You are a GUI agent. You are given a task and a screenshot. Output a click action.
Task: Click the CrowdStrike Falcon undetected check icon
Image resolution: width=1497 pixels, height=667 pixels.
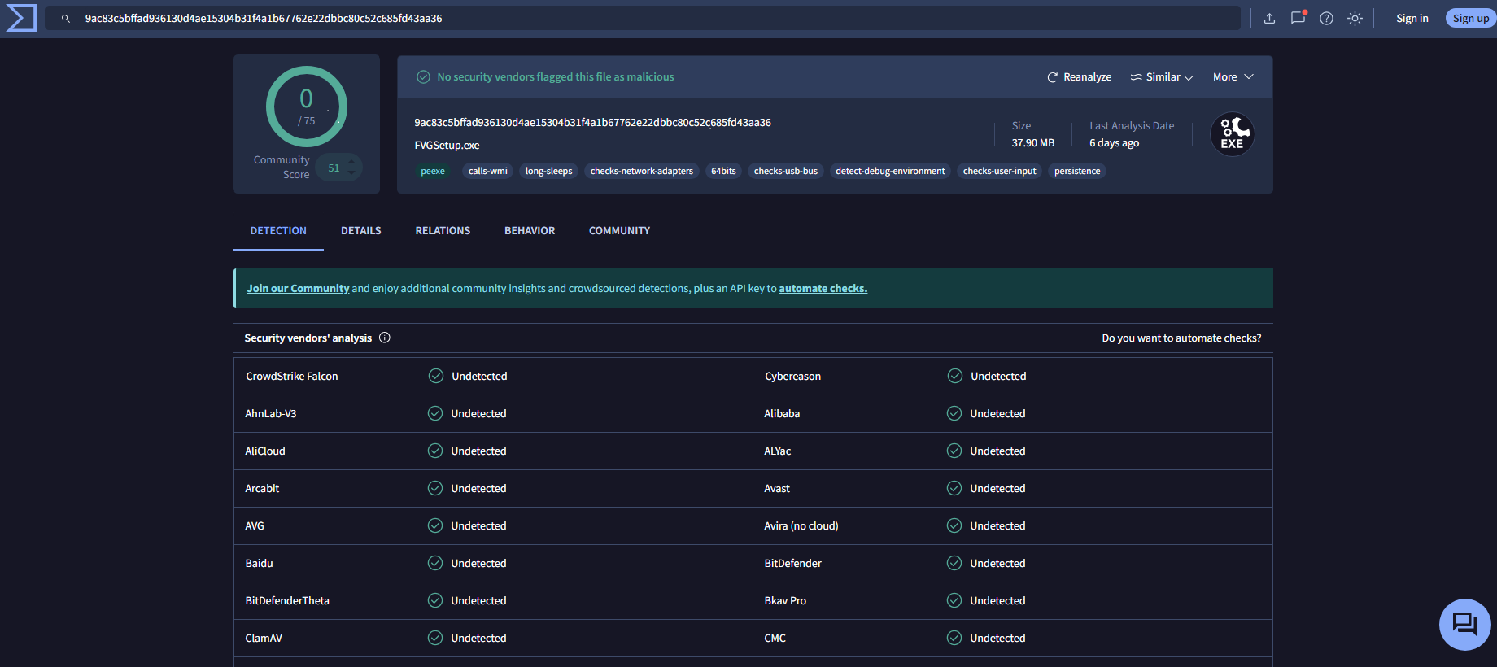click(436, 376)
